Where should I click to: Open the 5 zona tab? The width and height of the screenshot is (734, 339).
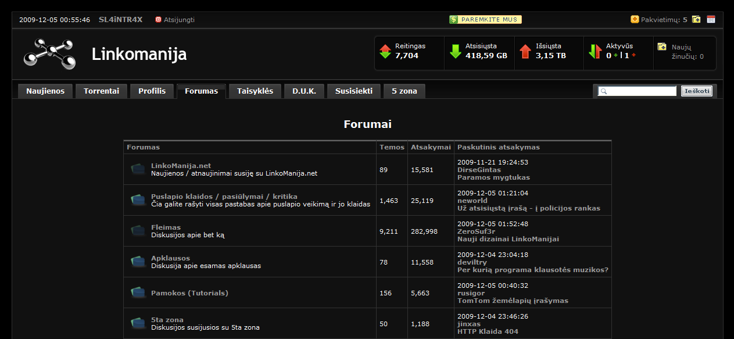coord(404,91)
